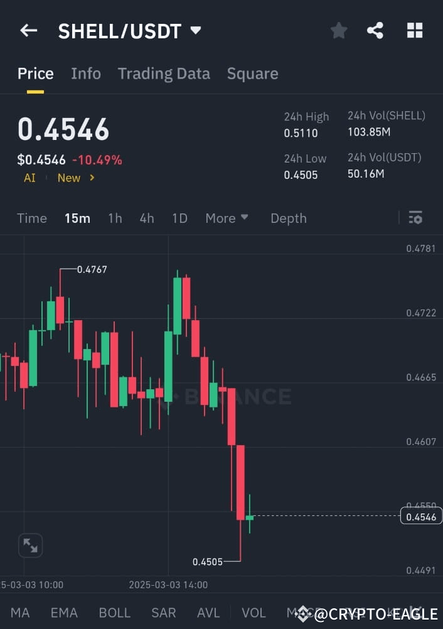Viewport: 443px width, 629px height.
Task: Tap the back arrow to exit chart
Action: pos(28,30)
